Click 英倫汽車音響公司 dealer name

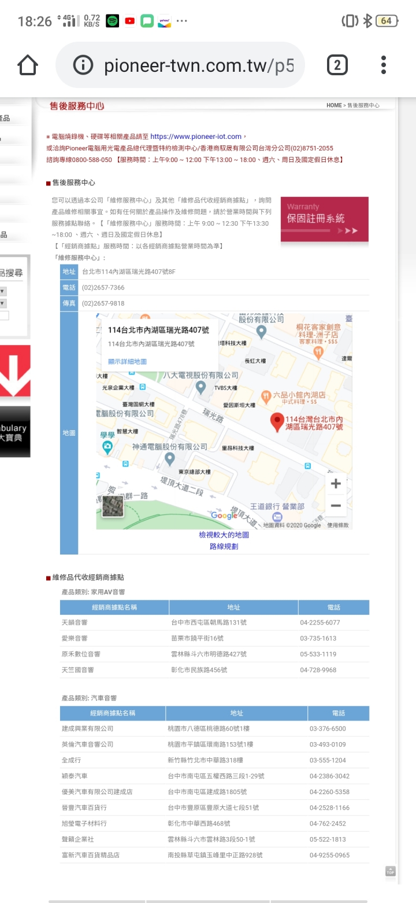coord(87,744)
